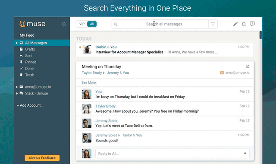Image resolution: width=276 pixels, height=164 pixels.
Task: Click the Trash can icon
Action: (21, 75)
